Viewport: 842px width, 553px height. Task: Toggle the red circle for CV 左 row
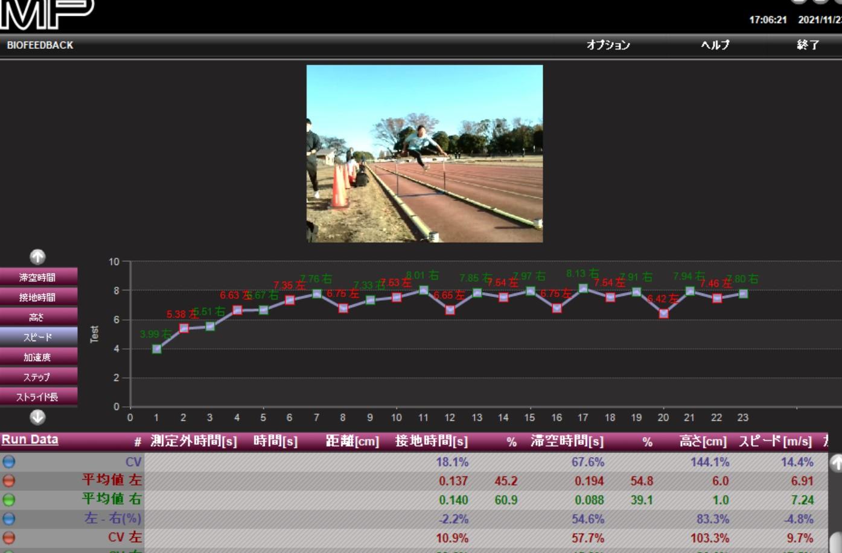pos(8,537)
